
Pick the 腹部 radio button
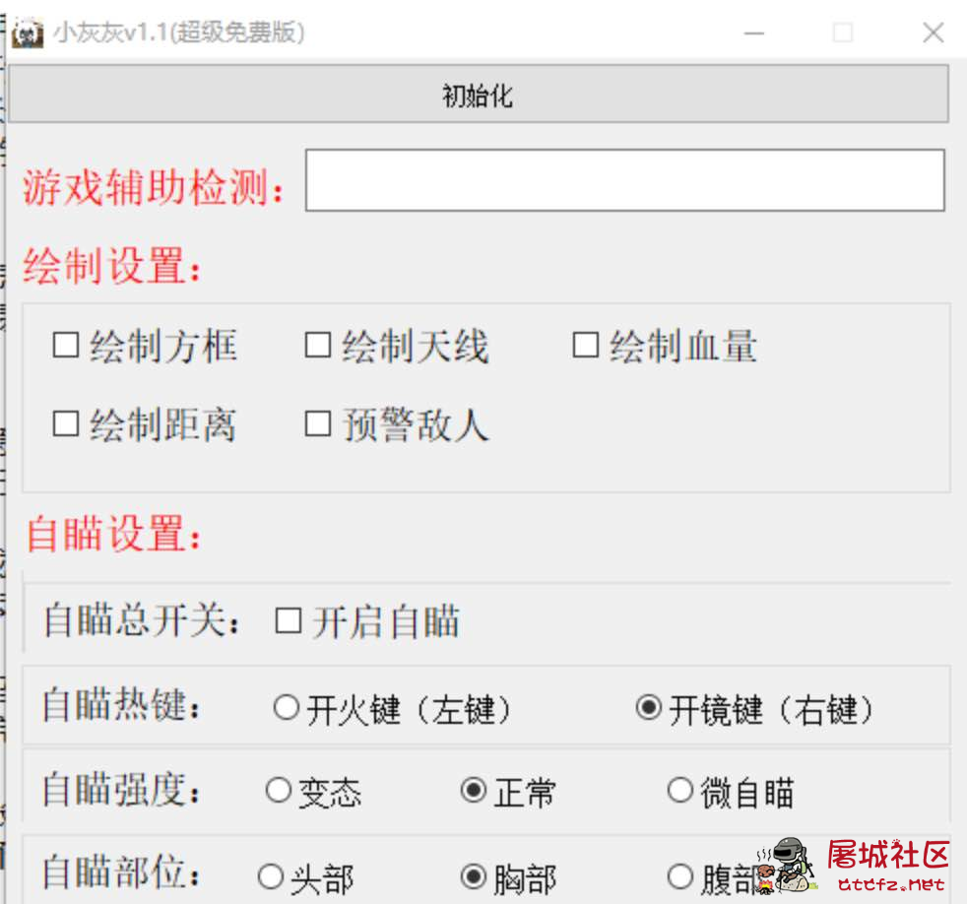[x=680, y=876]
